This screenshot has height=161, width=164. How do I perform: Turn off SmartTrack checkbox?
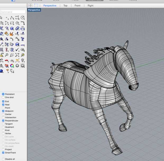(3, 153)
